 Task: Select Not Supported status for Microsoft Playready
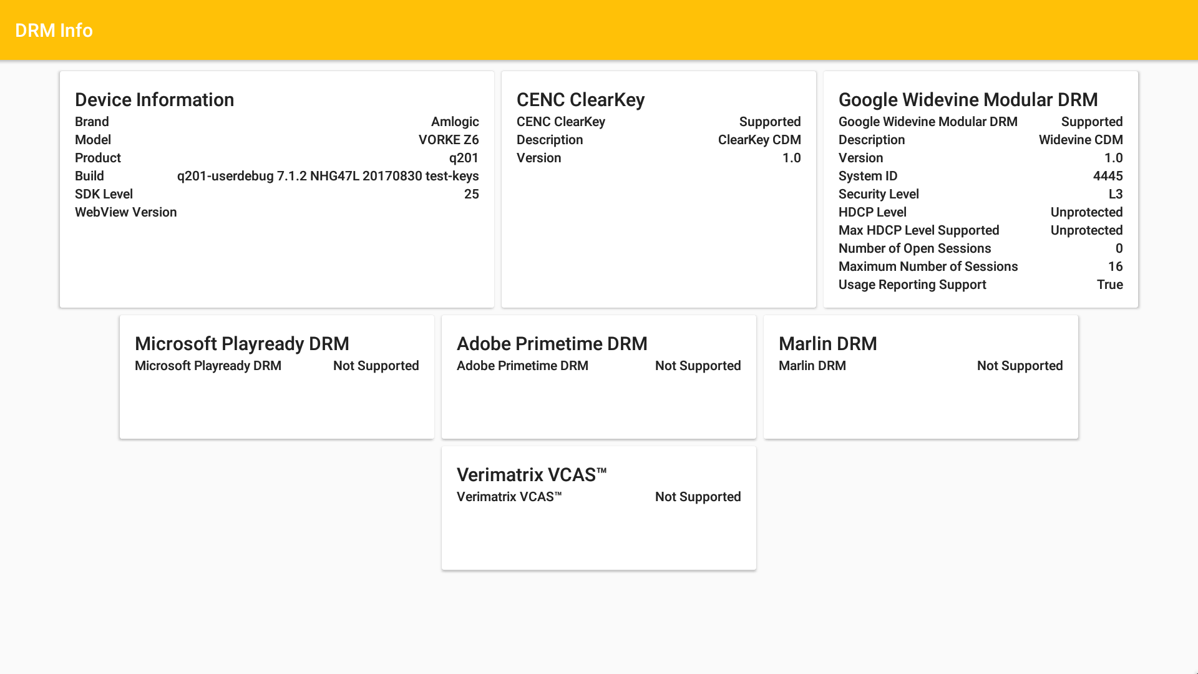(x=376, y=366)
